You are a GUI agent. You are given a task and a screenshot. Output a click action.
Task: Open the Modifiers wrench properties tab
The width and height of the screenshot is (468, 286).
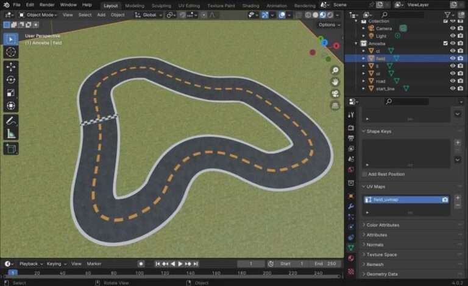(x=351, y=206)
